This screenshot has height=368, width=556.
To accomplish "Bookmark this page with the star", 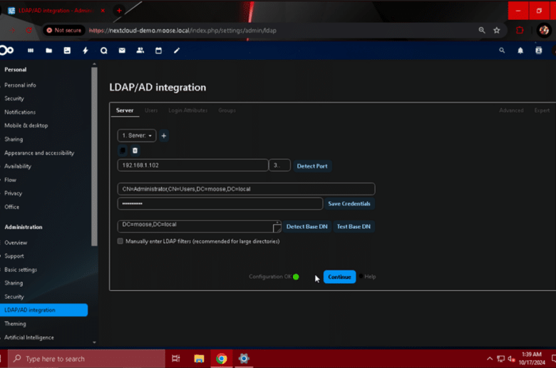I will point(497,31).
